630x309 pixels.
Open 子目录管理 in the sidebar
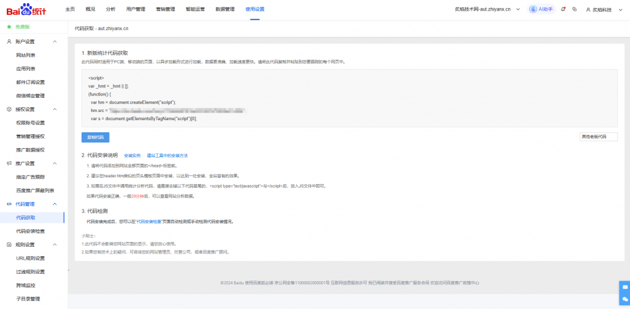[x=28, y=299]
